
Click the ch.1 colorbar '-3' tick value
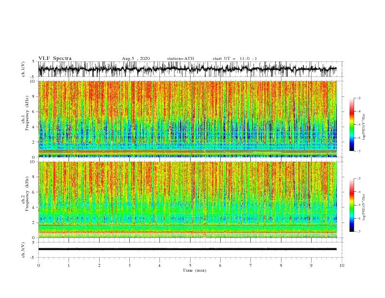point(359,98)
